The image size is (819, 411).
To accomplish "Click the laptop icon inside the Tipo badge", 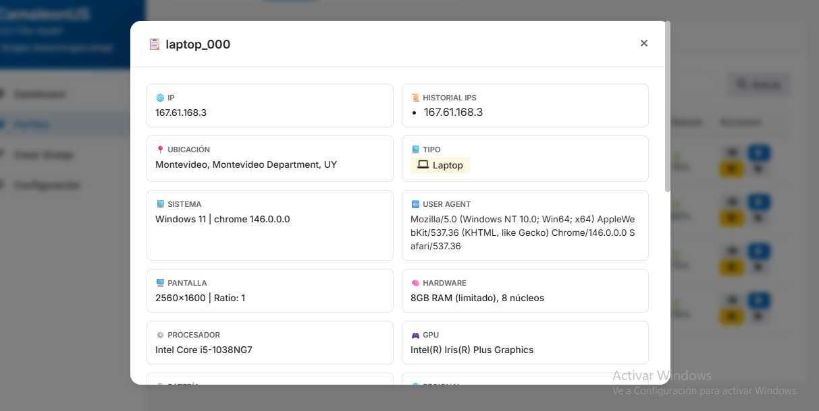I will pos(423,165).
